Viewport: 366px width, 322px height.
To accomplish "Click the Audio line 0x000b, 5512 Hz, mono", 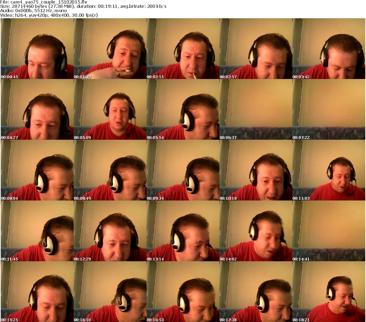I will [33, 11].
